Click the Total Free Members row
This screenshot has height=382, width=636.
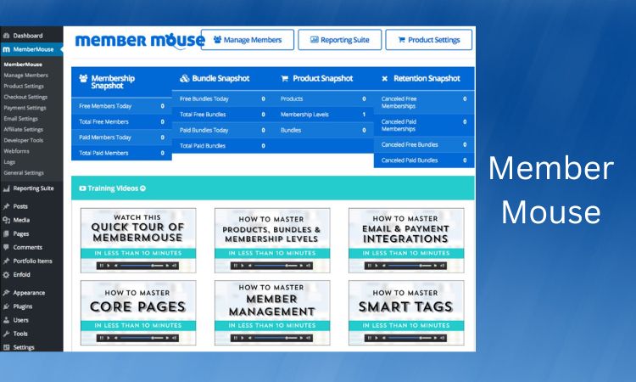(x=121, y=121)
